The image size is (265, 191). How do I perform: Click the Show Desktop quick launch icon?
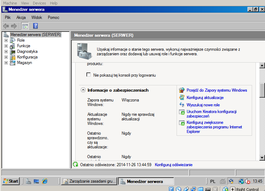36,181
